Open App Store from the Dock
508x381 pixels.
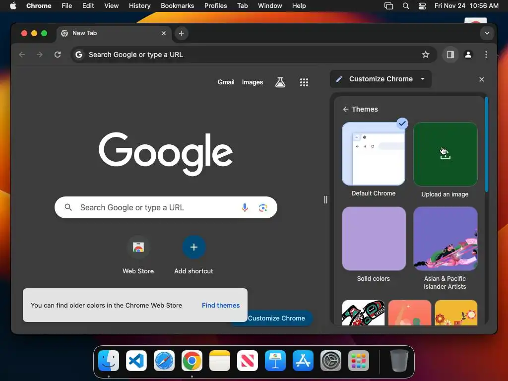(303, 361)
